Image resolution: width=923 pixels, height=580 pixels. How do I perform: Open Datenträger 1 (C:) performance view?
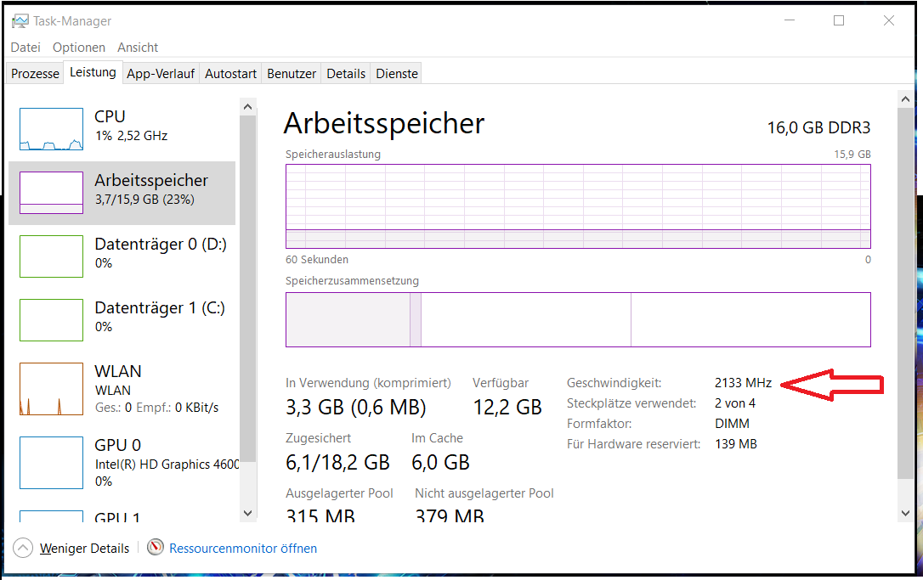click(160, 317)
